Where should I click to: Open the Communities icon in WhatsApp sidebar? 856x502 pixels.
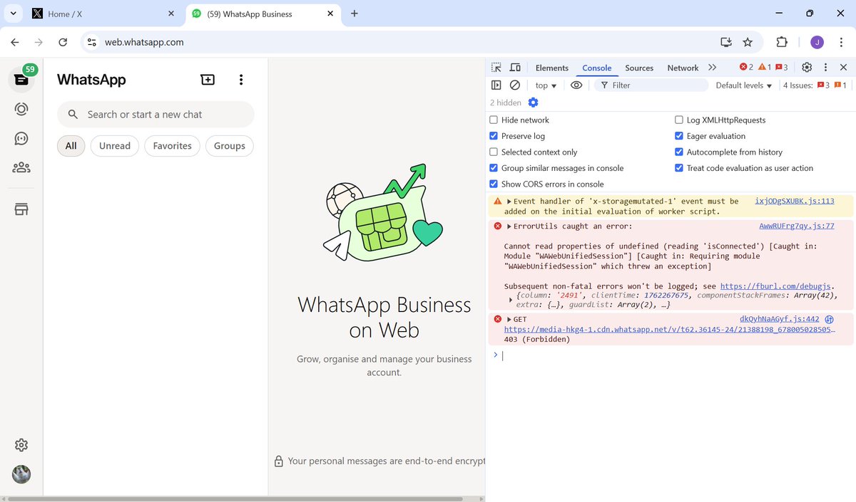[x=21, y=167]
